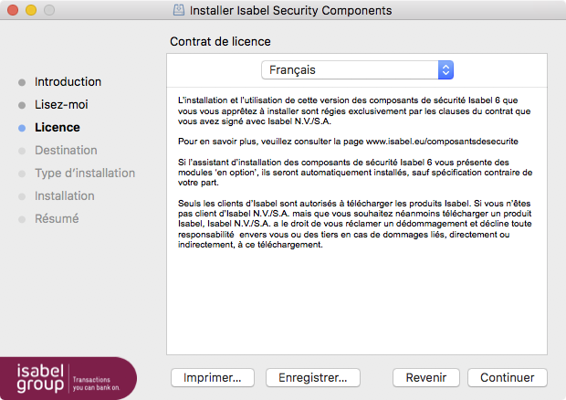Select the Installation step in sidebar
566x400 pixels.
point(65,196)
